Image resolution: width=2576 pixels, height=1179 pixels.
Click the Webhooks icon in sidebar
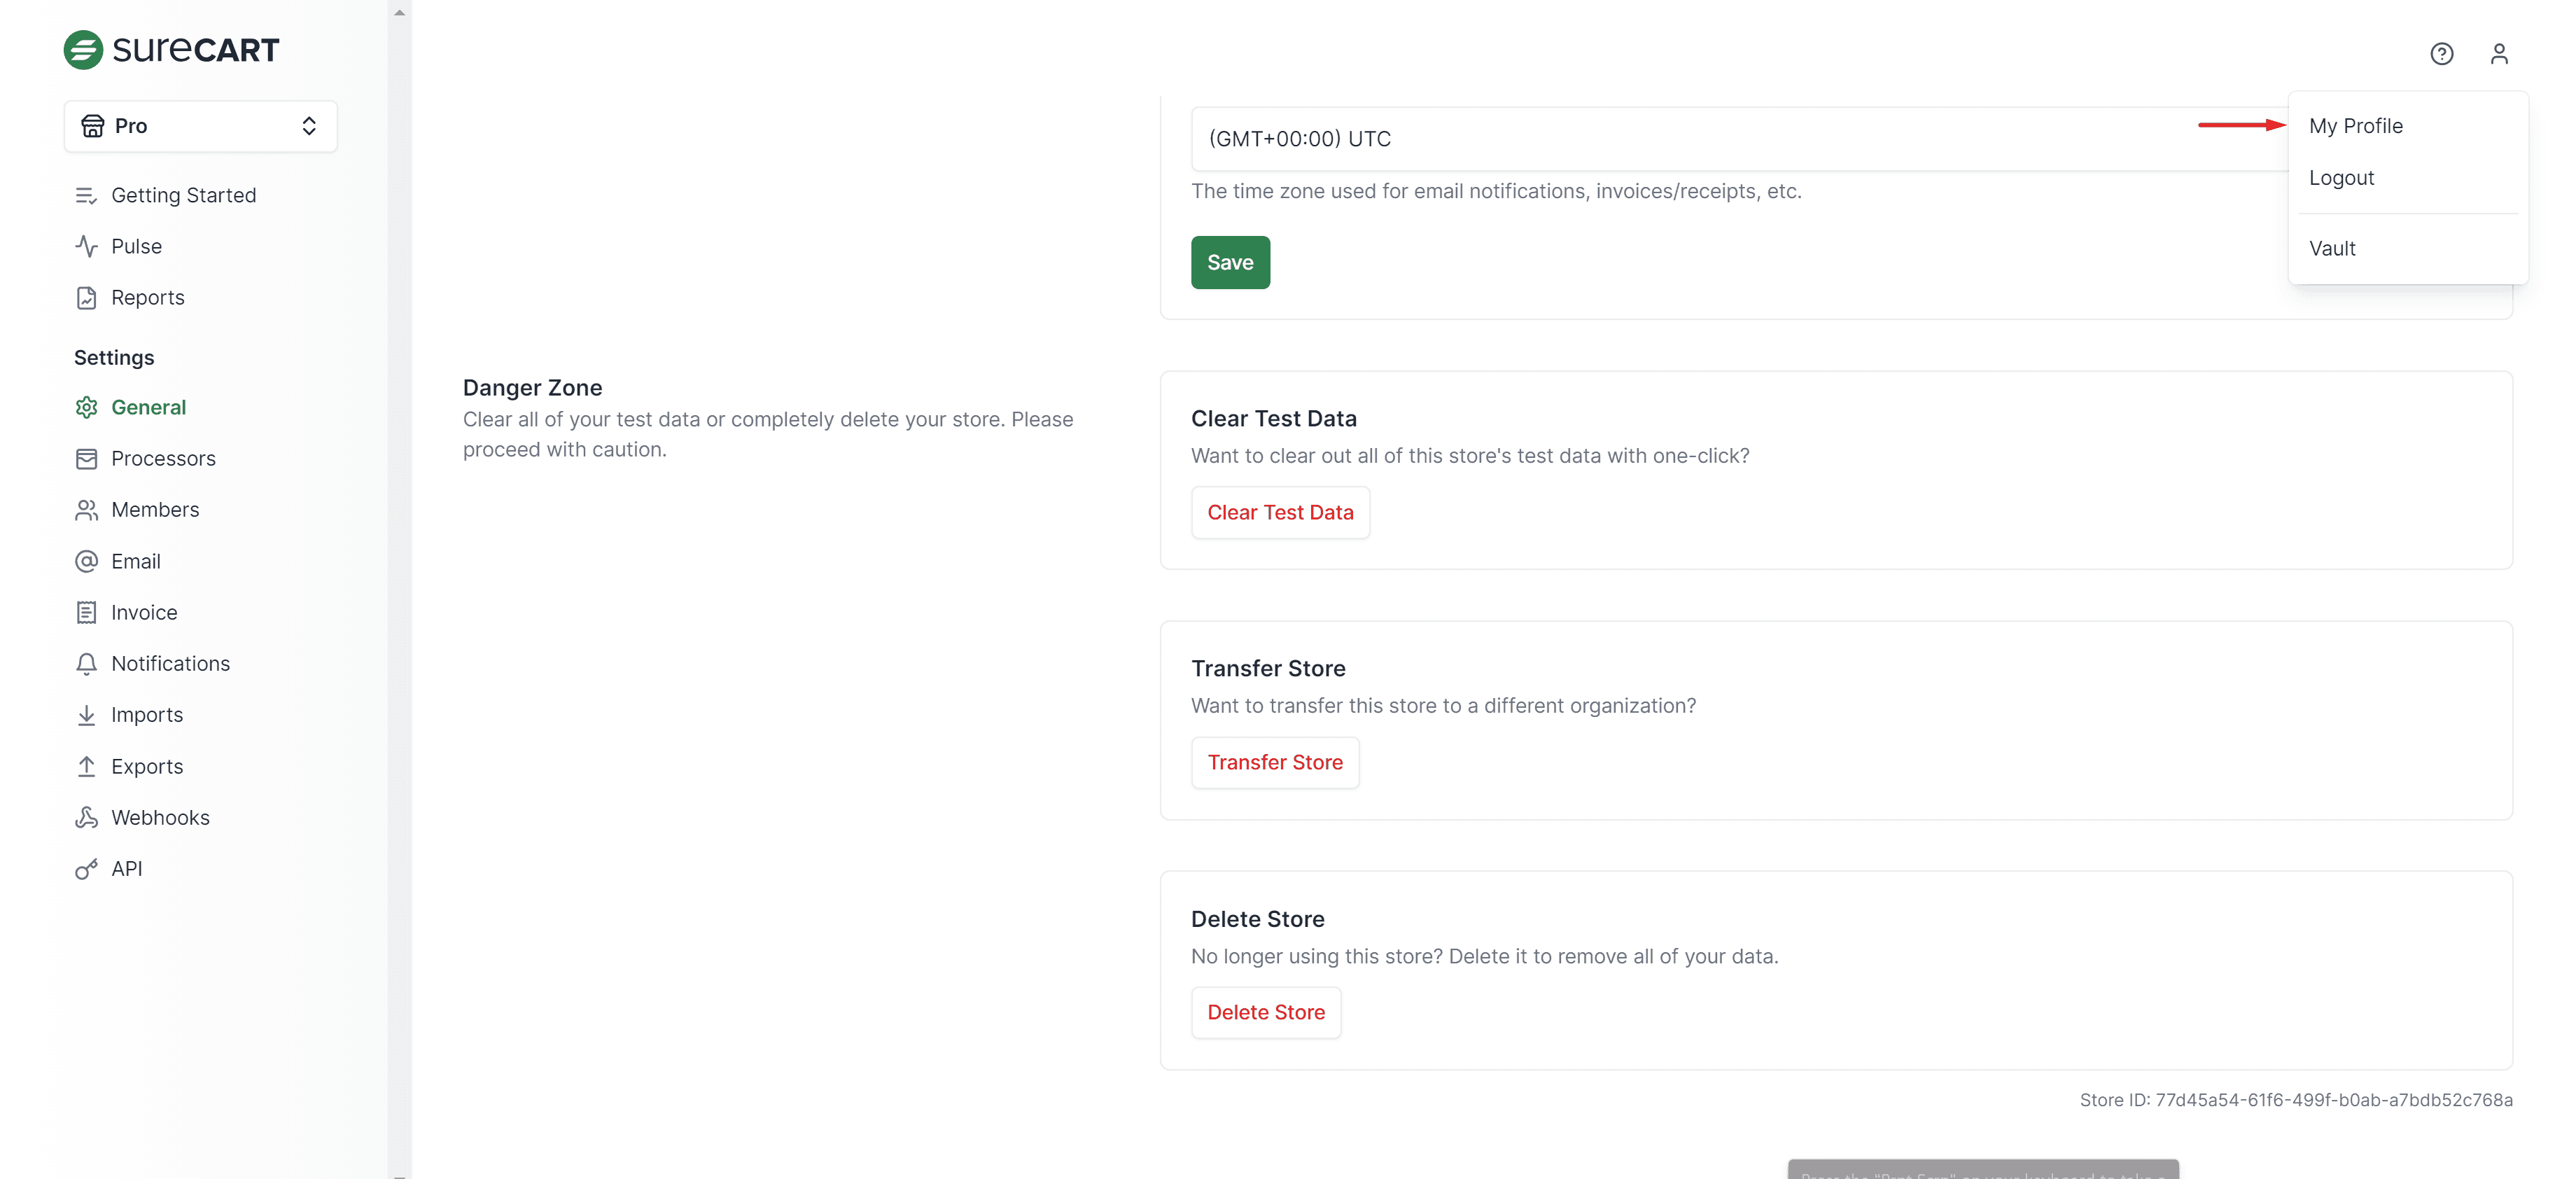87,818
